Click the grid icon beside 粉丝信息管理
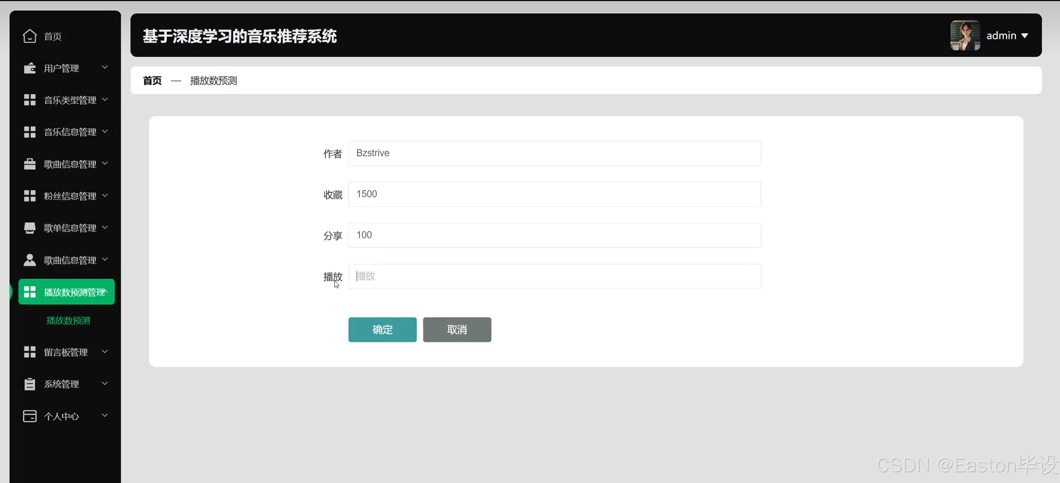This screenshot has width=1060, height=483. tap(30, 196)
